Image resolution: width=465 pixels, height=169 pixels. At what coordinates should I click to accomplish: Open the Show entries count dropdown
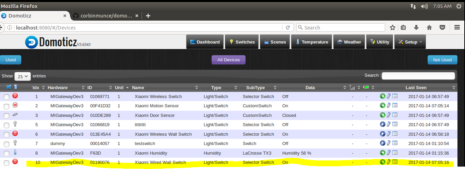23,76
